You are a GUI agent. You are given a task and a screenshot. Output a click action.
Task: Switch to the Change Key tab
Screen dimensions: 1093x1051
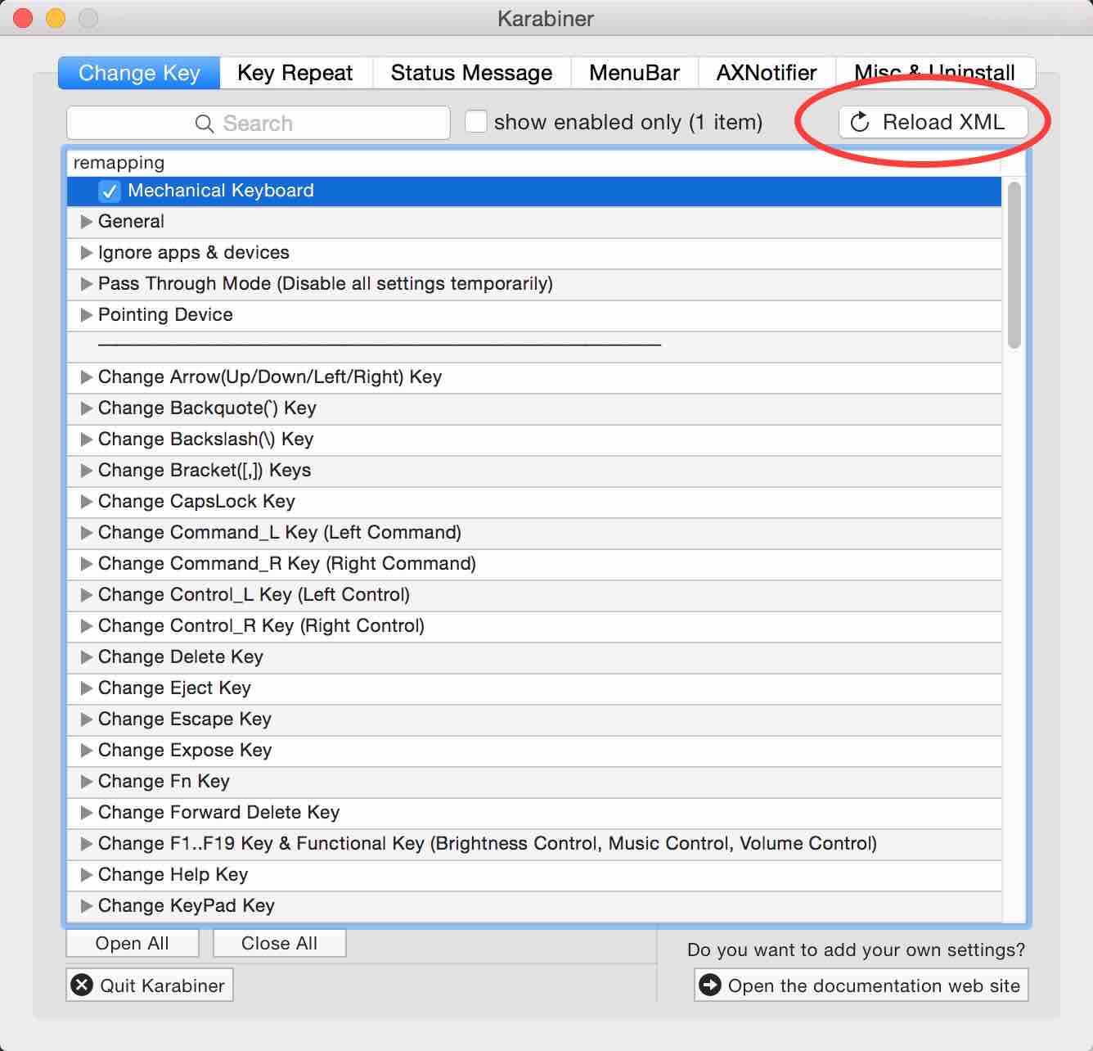coord(139,73)
